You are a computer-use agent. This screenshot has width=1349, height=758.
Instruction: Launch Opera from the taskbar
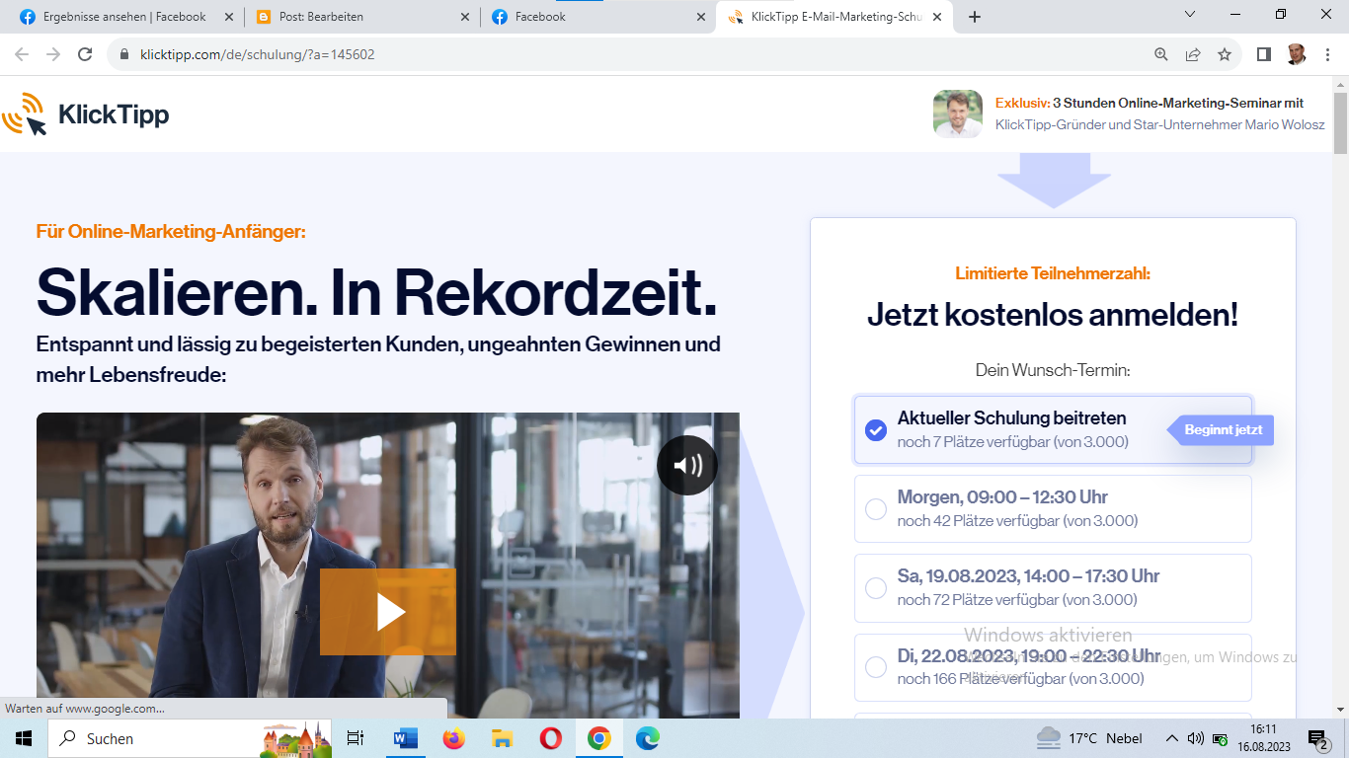point(550,738)
